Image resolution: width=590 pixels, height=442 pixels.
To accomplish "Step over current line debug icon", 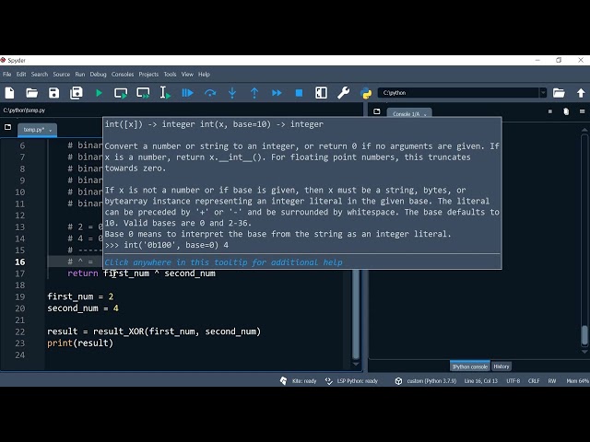I will [x=210, y=93].
